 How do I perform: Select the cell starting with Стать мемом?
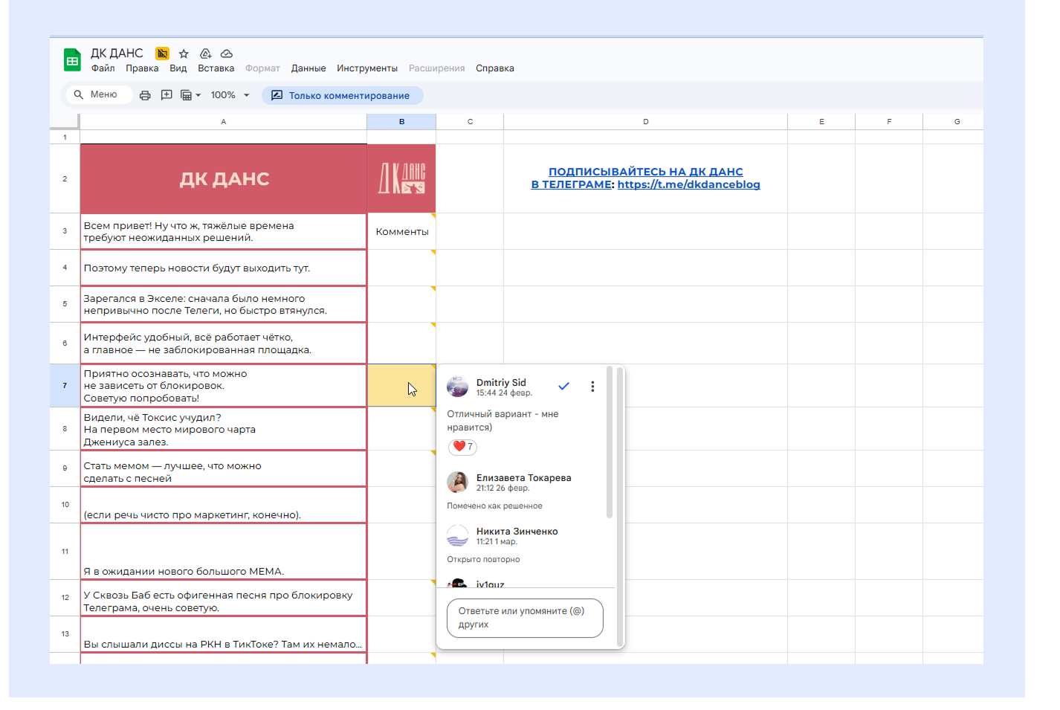pyautogui.click(x=223, y=468)
